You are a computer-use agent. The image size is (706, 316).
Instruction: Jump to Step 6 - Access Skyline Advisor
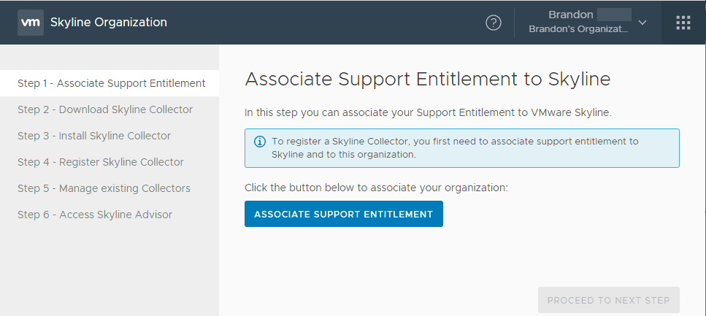95,215
